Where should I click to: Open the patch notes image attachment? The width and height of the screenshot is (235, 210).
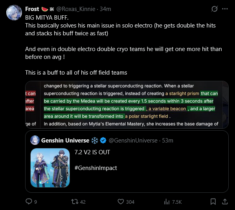(127, 105)
